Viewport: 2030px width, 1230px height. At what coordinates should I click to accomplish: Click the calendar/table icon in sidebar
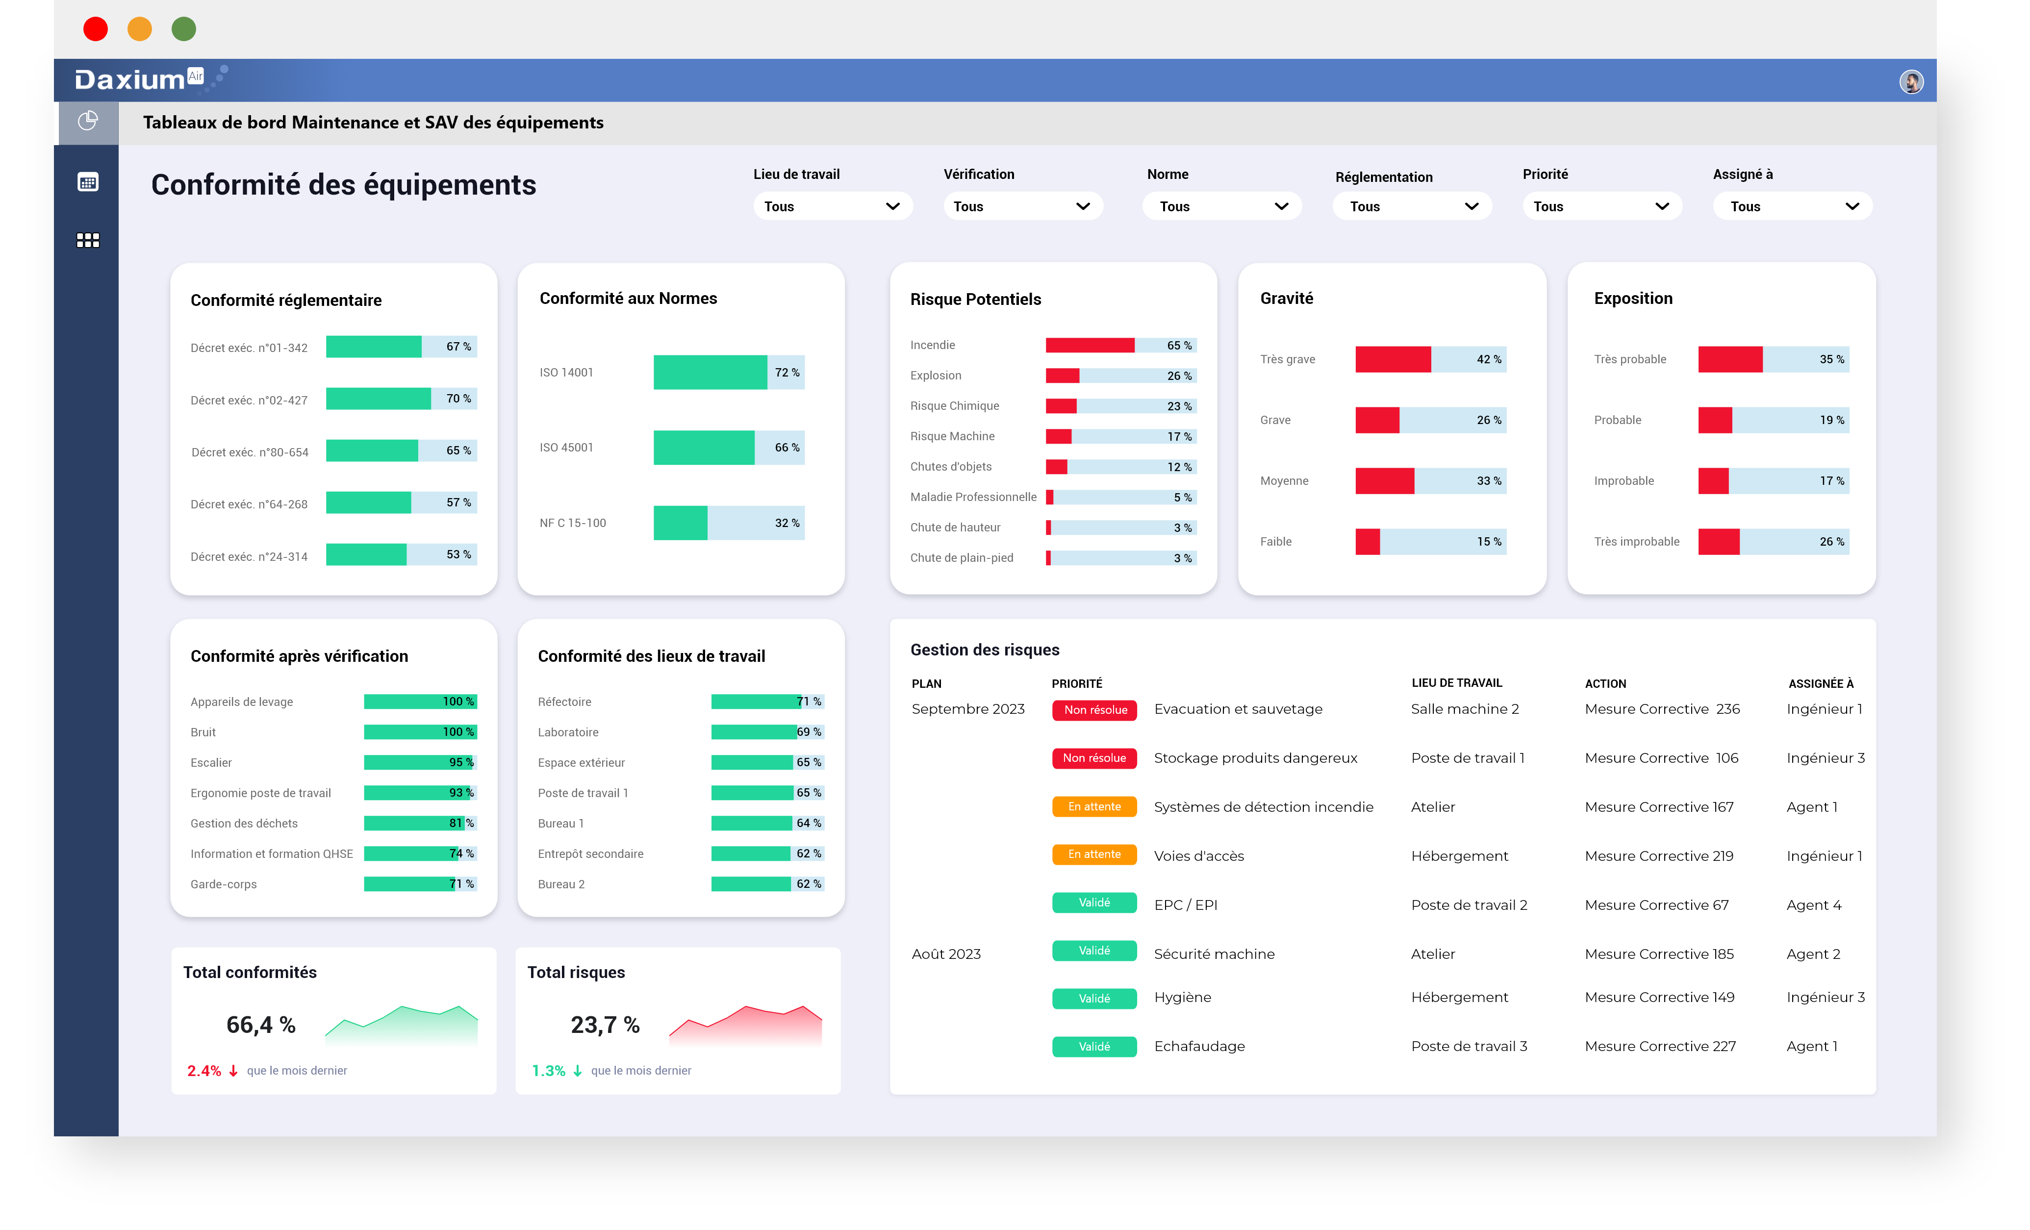click(87, 181)
